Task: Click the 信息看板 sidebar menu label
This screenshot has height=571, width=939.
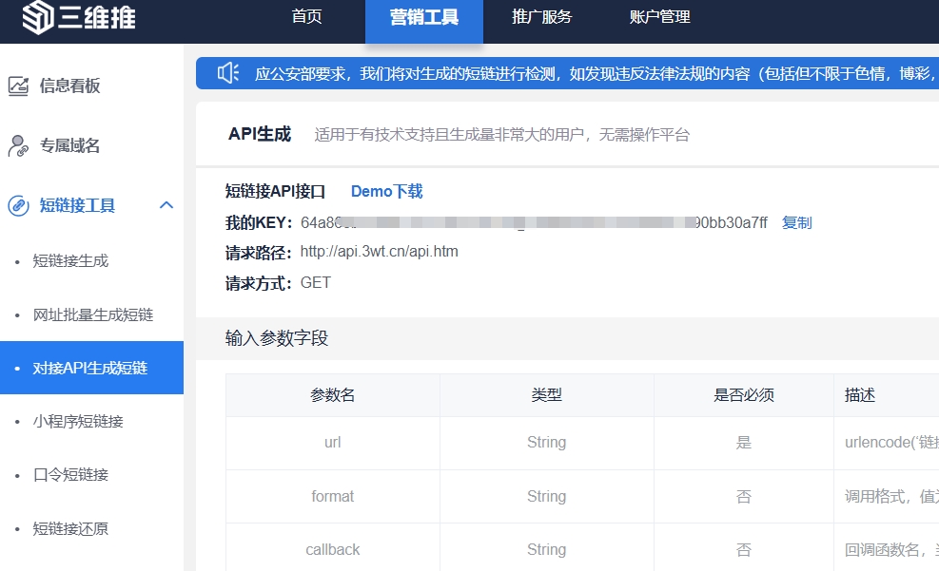Action: point(69,86)
